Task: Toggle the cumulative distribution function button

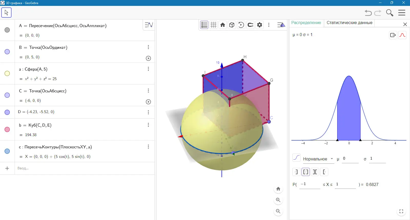Action: pyautogui.click(x=296, y=158)
